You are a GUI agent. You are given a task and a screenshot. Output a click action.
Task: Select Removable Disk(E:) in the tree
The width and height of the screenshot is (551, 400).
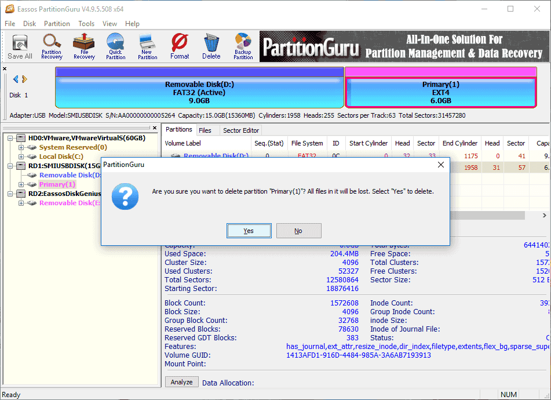pos(70,202)
